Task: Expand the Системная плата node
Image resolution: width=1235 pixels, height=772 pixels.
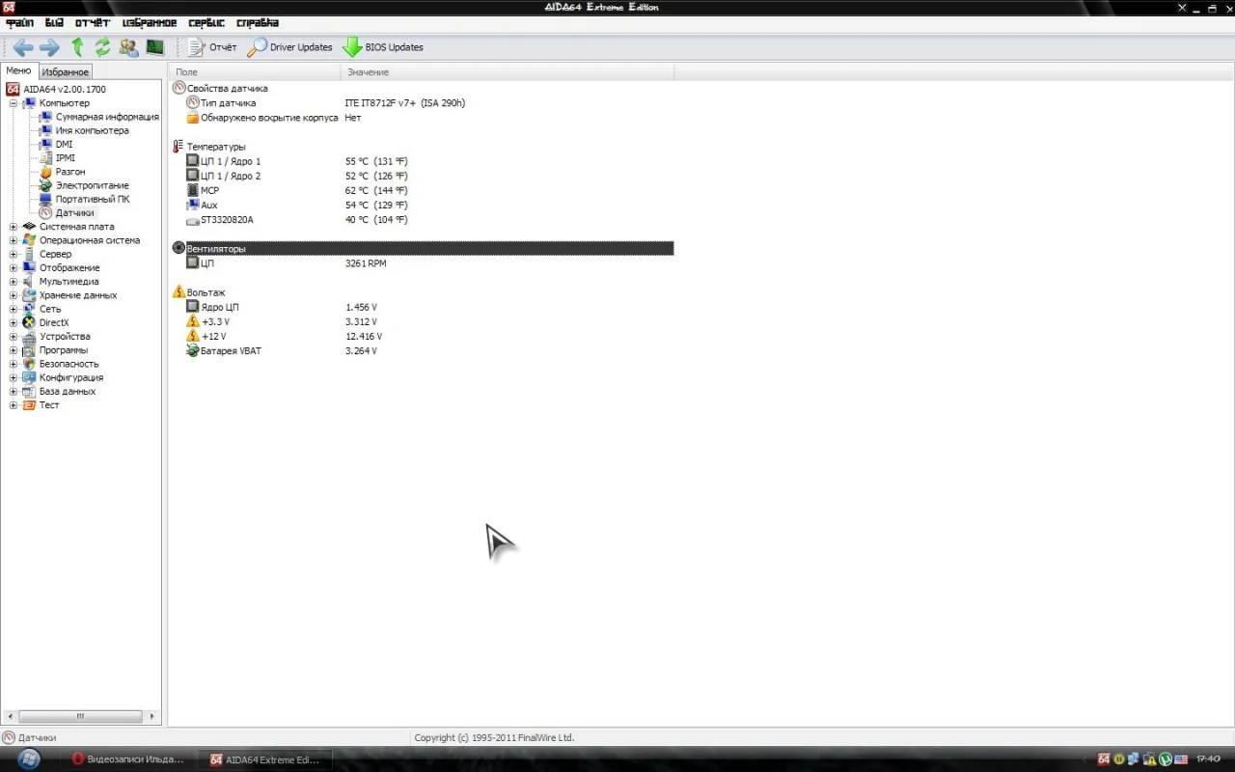Action: coord(14,227)
